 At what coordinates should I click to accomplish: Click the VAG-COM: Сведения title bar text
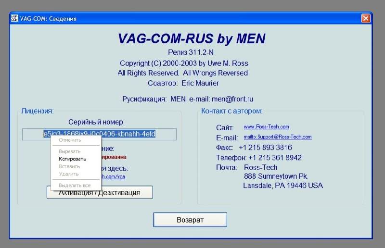click(48, 19)
